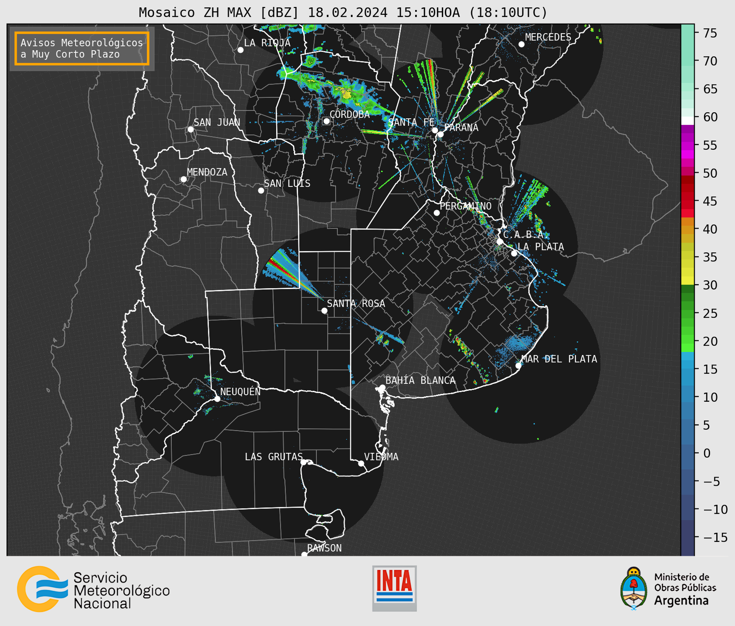
Task: Select the LA RIOJA city marker
Action: pos(240,50)
